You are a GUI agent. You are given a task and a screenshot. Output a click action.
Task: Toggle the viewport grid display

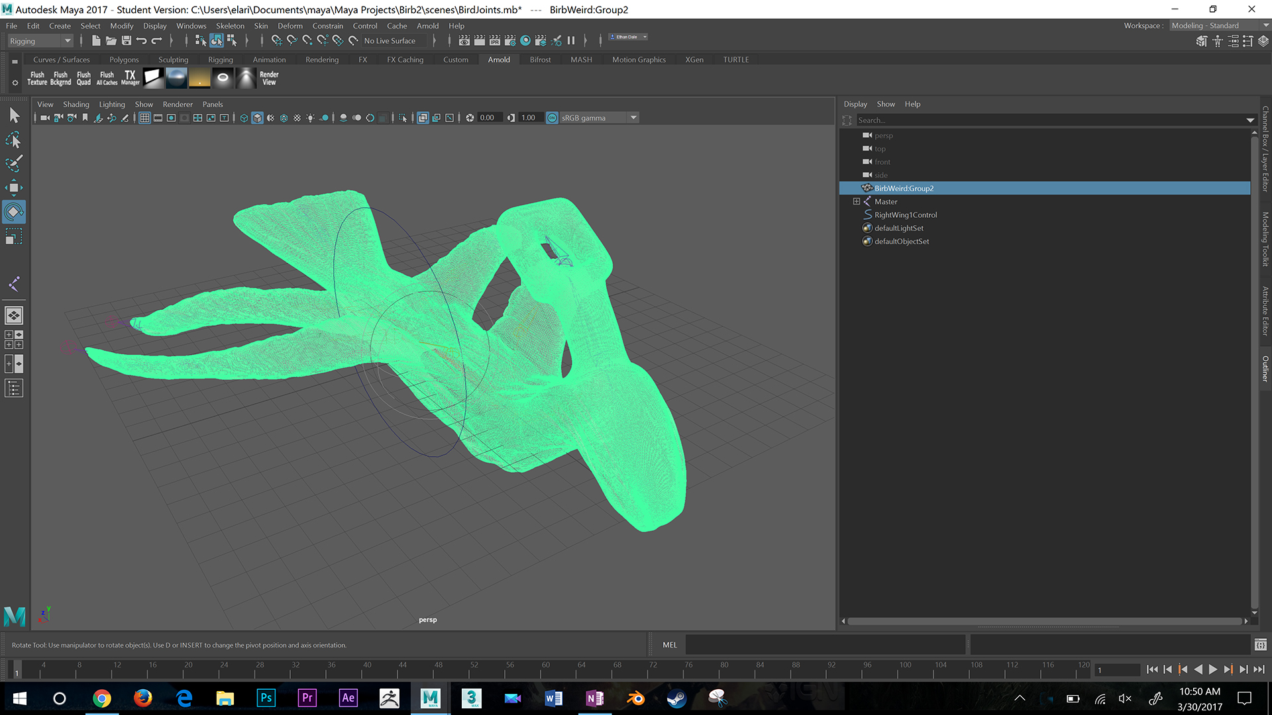(144, 118)
